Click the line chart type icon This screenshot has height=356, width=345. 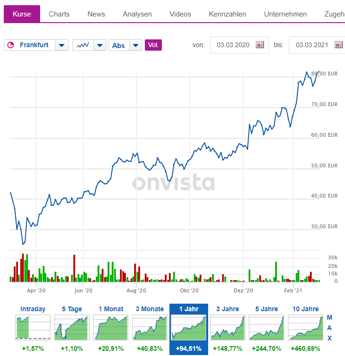coord(83,45)
